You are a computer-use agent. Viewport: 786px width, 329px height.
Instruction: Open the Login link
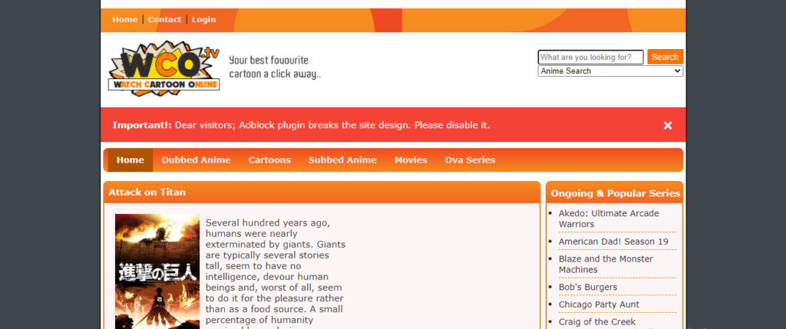(203, 19)
